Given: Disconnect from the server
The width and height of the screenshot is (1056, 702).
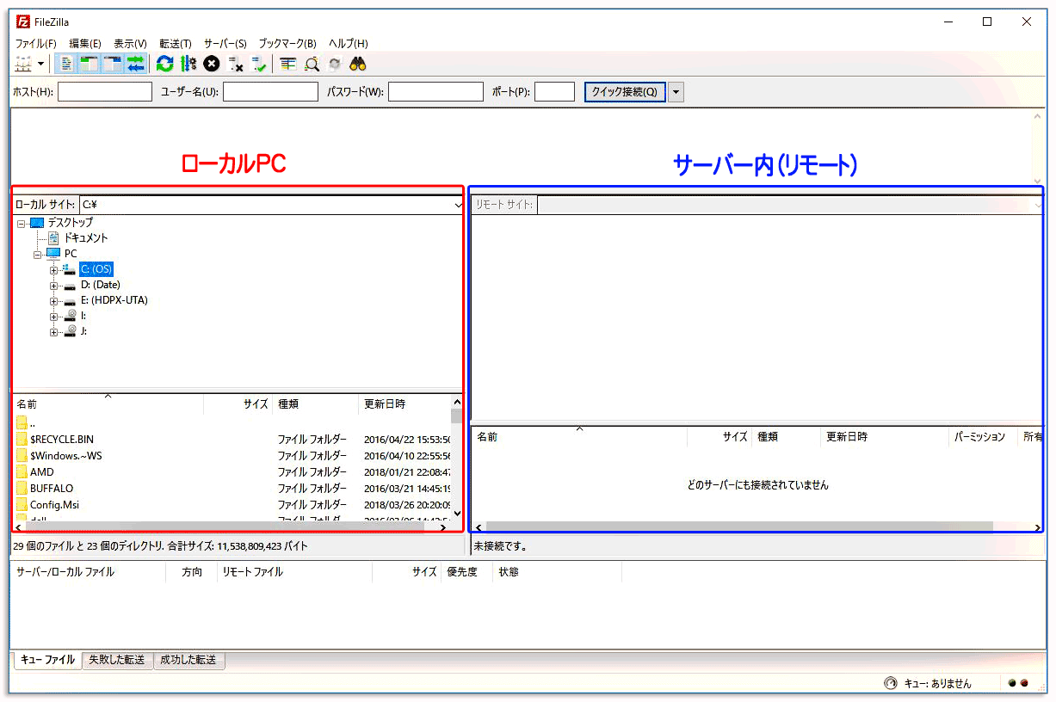Looking at the screenshot, I should (235, 63).
